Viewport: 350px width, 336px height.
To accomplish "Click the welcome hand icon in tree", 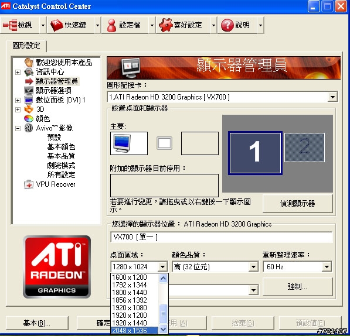I will (x=29, y=63).
